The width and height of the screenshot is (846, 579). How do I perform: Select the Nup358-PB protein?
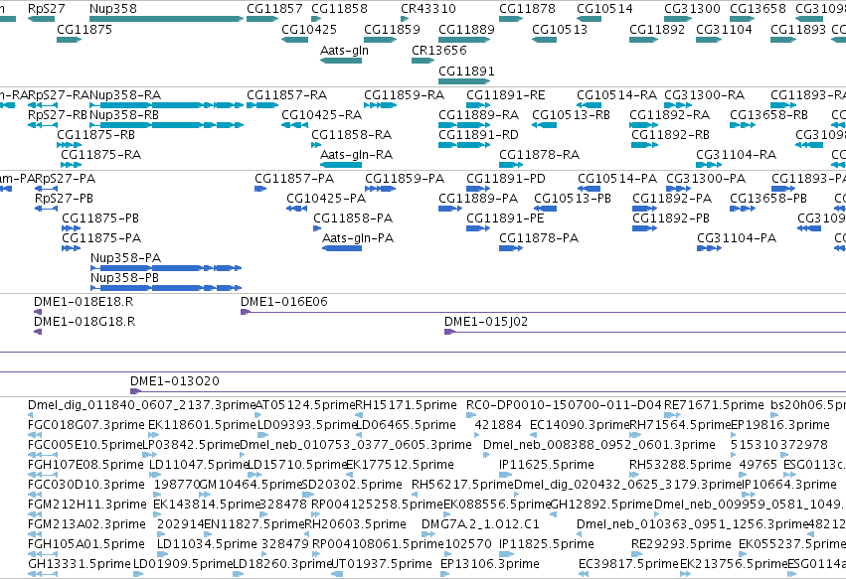click(x=166, y=288)
